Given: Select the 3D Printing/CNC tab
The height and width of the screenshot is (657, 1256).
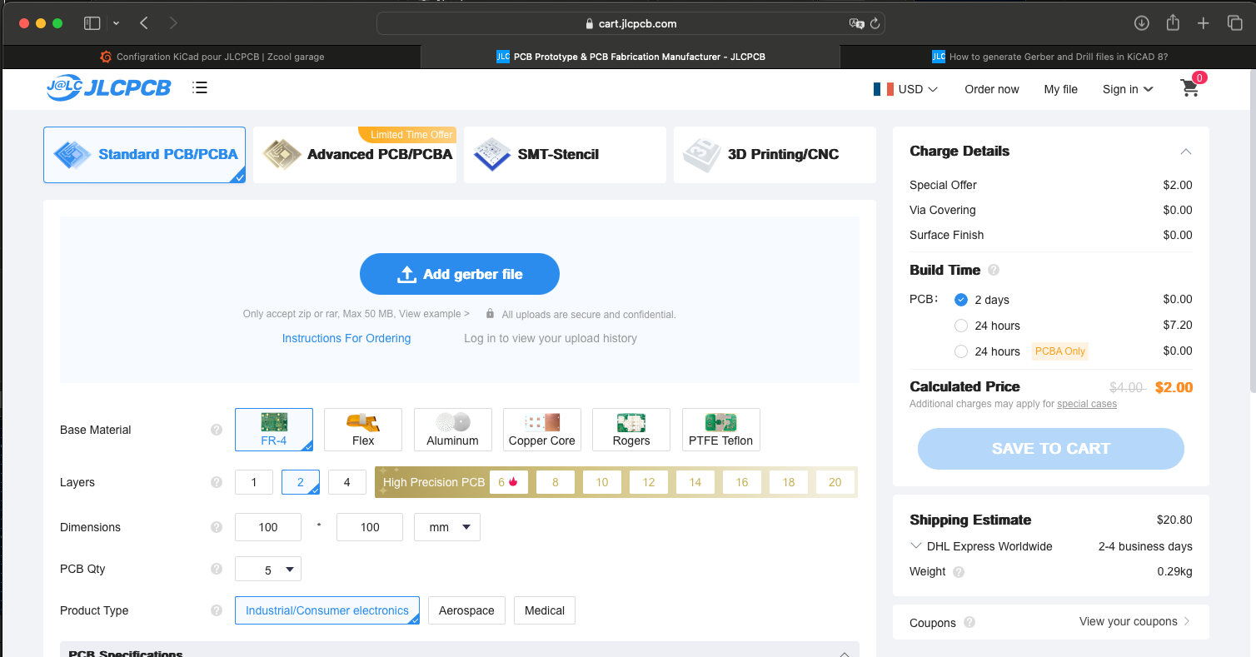Looking at the screenshot, I should click(x=775, y=155).
